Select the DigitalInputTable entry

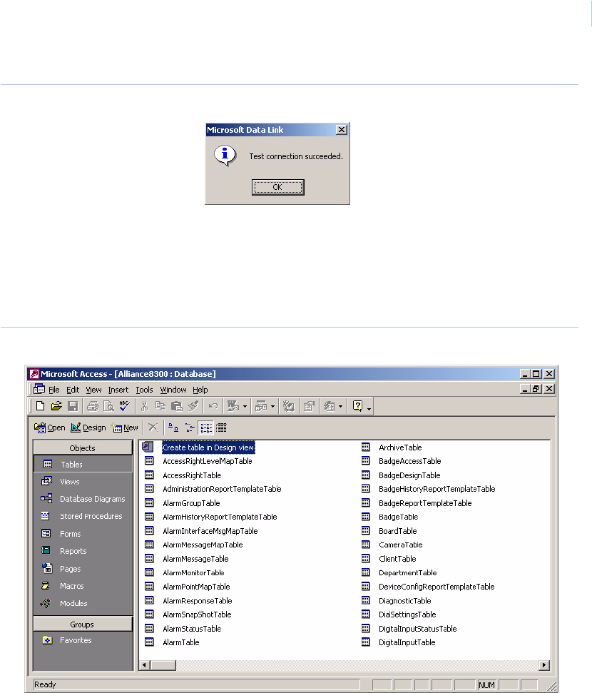407,642
